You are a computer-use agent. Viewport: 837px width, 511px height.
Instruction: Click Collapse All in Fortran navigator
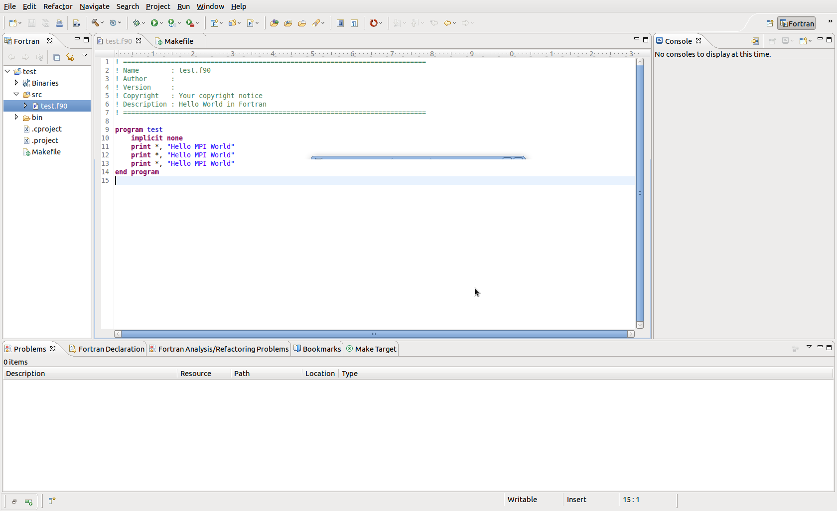pos(56,58)
